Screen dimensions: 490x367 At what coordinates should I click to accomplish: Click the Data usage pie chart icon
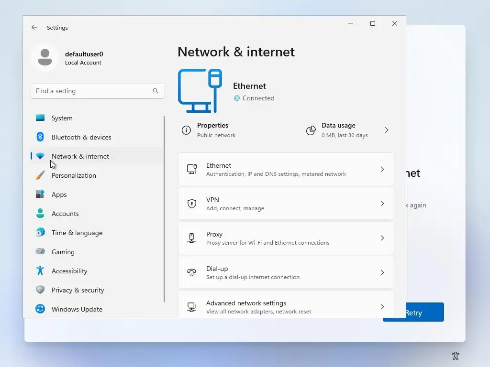pos(311,130)
